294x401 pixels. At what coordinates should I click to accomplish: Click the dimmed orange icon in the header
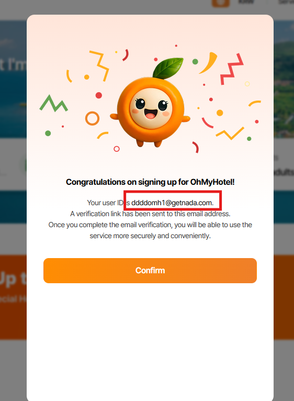pyautogui.click(x=221, y=3)
